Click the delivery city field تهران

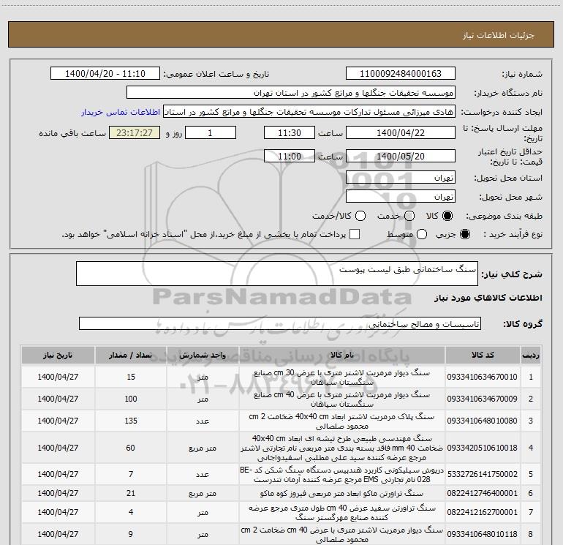tap(401, 197)
